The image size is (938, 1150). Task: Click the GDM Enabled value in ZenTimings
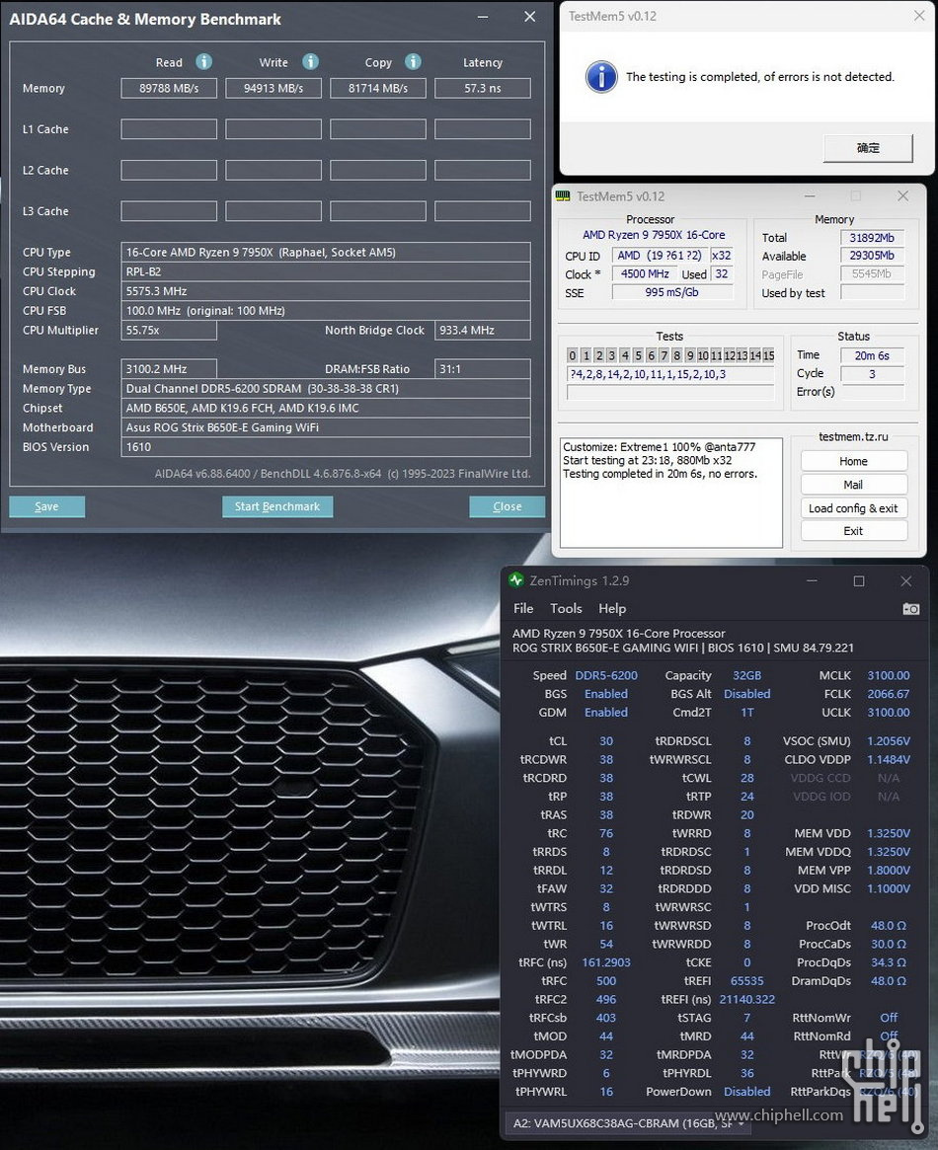click(606, 712)
